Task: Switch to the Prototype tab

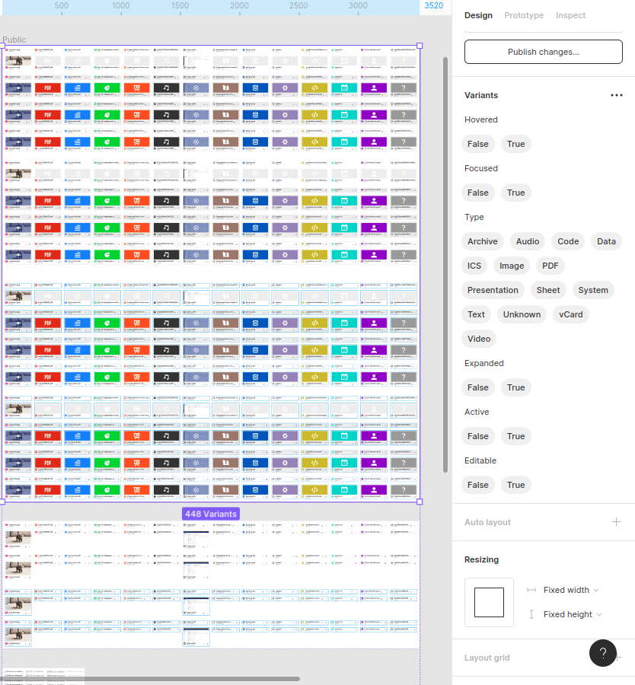Action: coord(524,15)
